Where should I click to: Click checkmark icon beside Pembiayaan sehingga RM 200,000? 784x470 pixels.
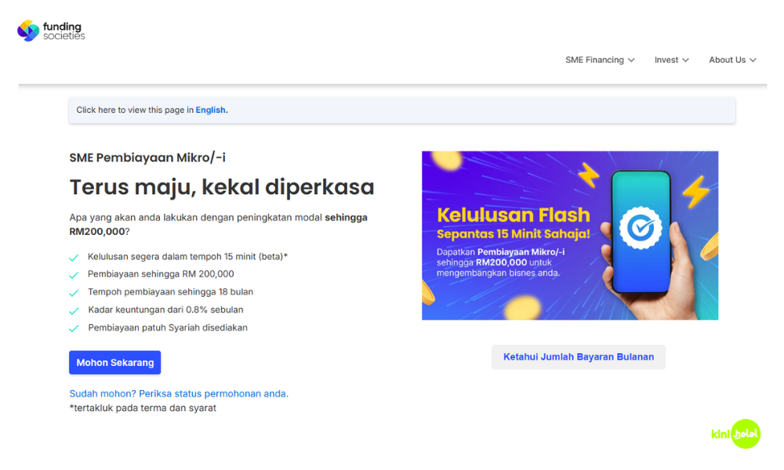point(74,275)
